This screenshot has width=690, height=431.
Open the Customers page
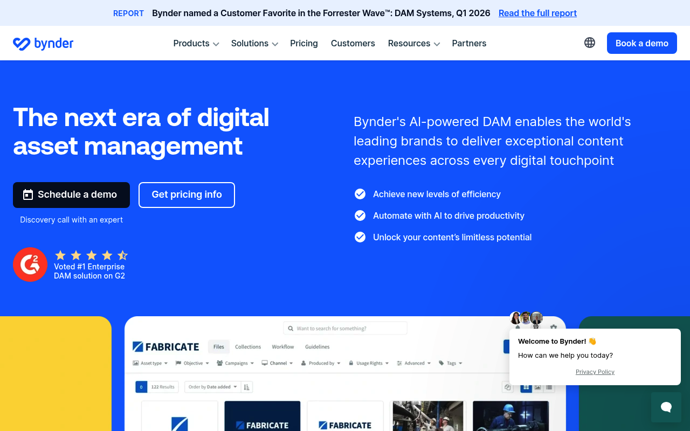coord(353,43)
